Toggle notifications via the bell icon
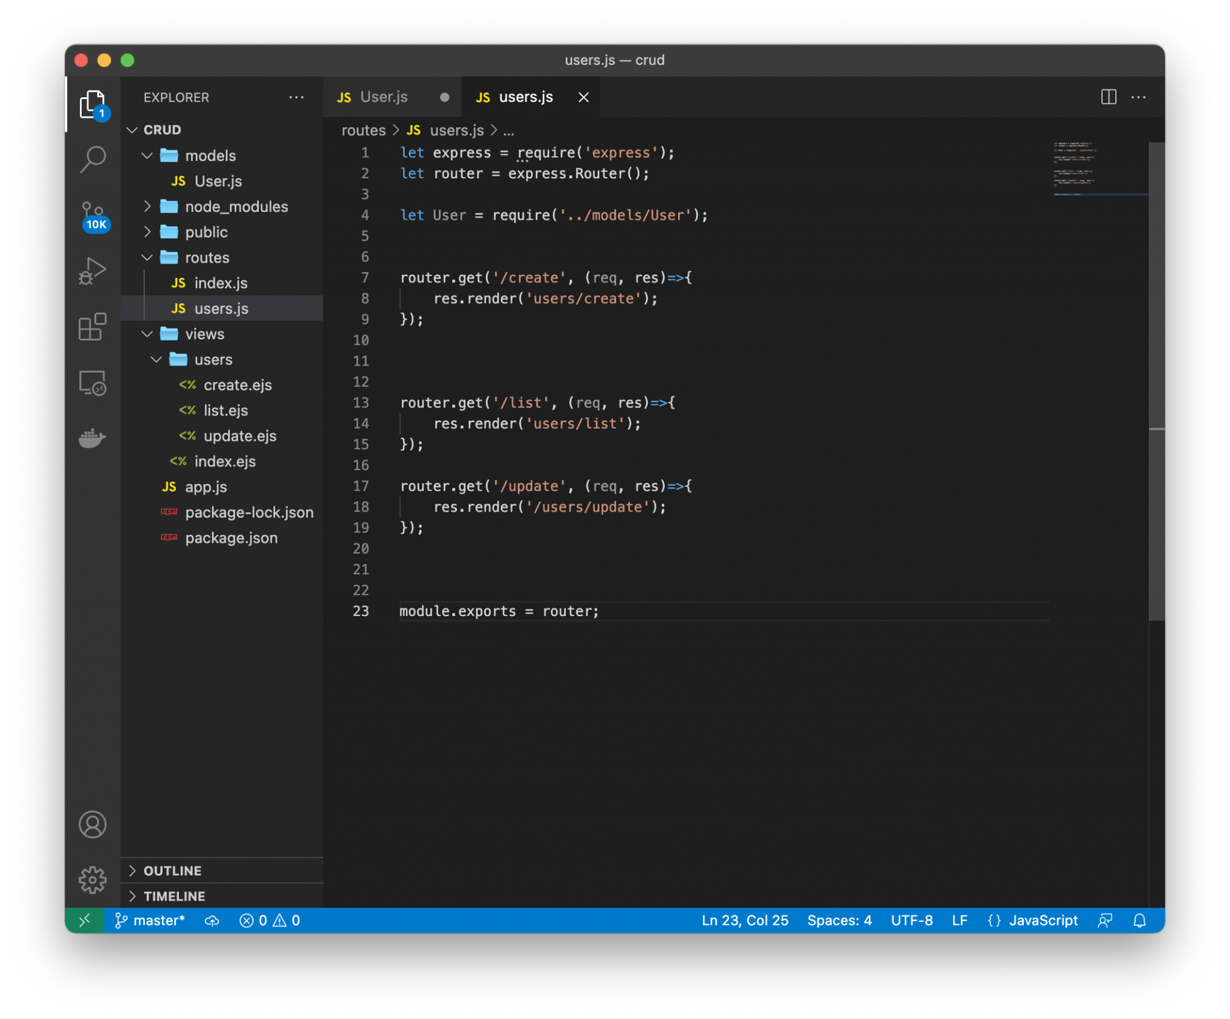The height and width of the screenshot is (1019, 1230). tap(1138, 920)
